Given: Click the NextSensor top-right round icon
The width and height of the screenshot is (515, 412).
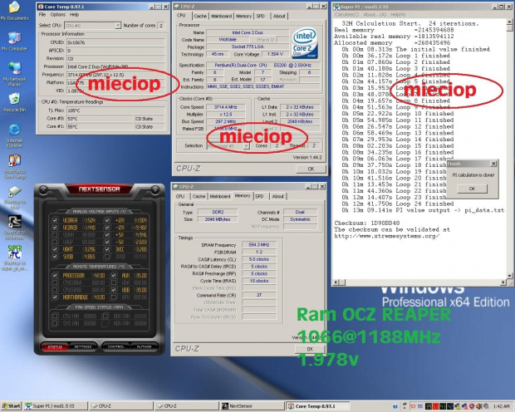Looking at the screenshot, I should click(x=155, y=189).
